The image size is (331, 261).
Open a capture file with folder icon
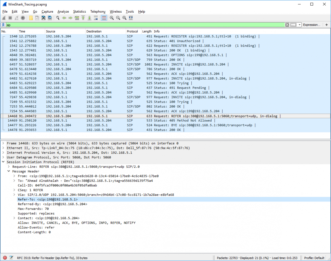pyautogui.click(x=31, y=18)
